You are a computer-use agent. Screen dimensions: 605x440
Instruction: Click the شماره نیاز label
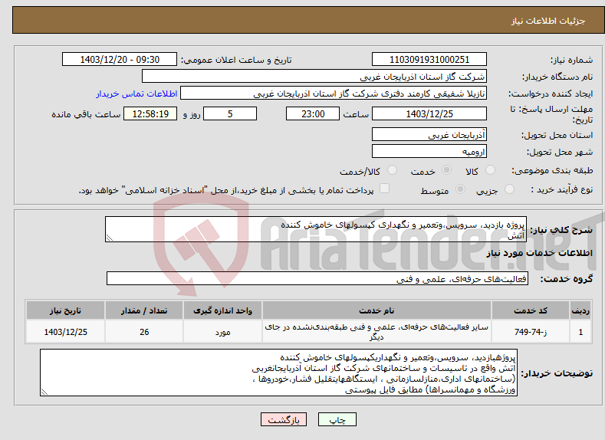click(x=571, y=60)
